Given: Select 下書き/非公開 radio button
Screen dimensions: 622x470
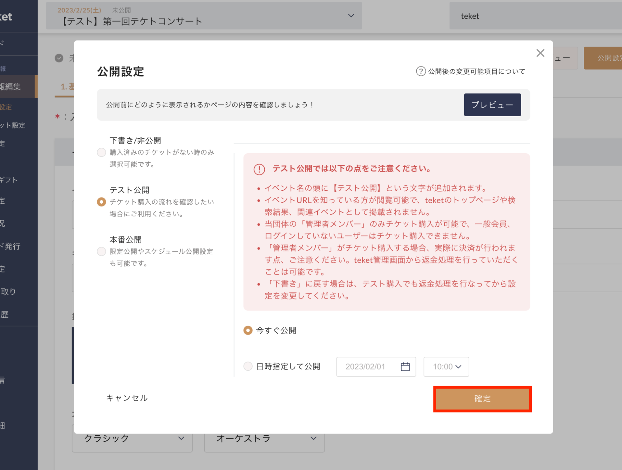Looking at the screenshot, I should coord(101,152).
